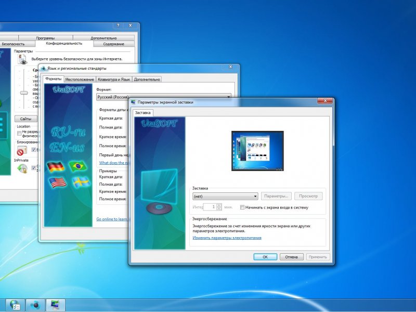Click the Просмотр button
This screenshot has height=312, width=416.
pyautogui.click(x=308, y=196)
